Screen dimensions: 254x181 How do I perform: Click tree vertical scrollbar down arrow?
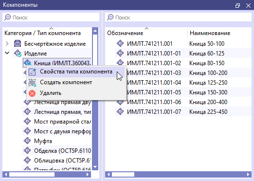(95, 167)
